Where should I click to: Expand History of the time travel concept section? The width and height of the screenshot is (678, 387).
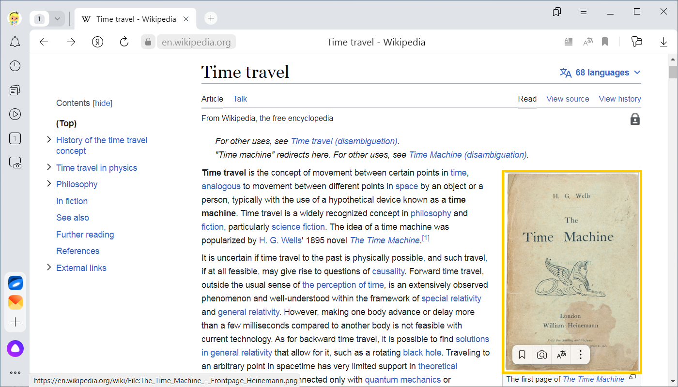coord(48,140)
